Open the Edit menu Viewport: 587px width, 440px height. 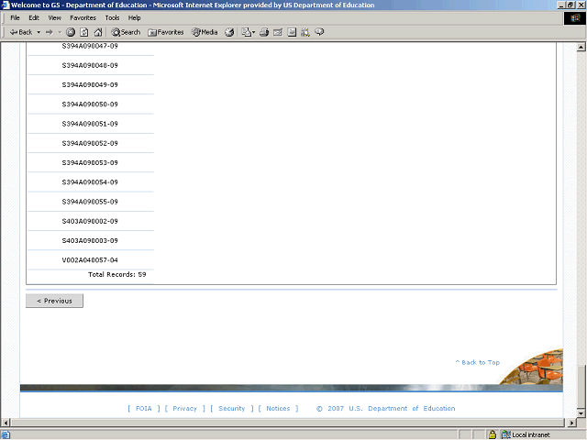[34, 17]
